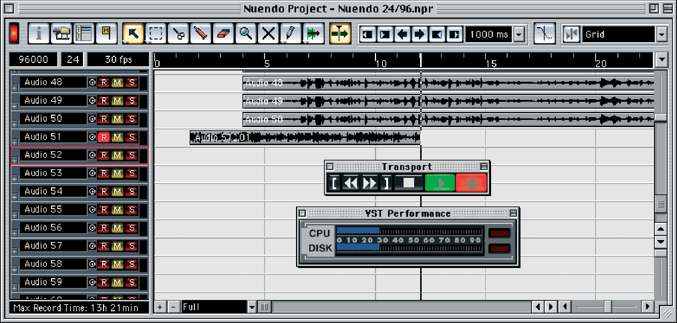
Task: Click the trim end left nudge button
Action: (x=437, y=35)
